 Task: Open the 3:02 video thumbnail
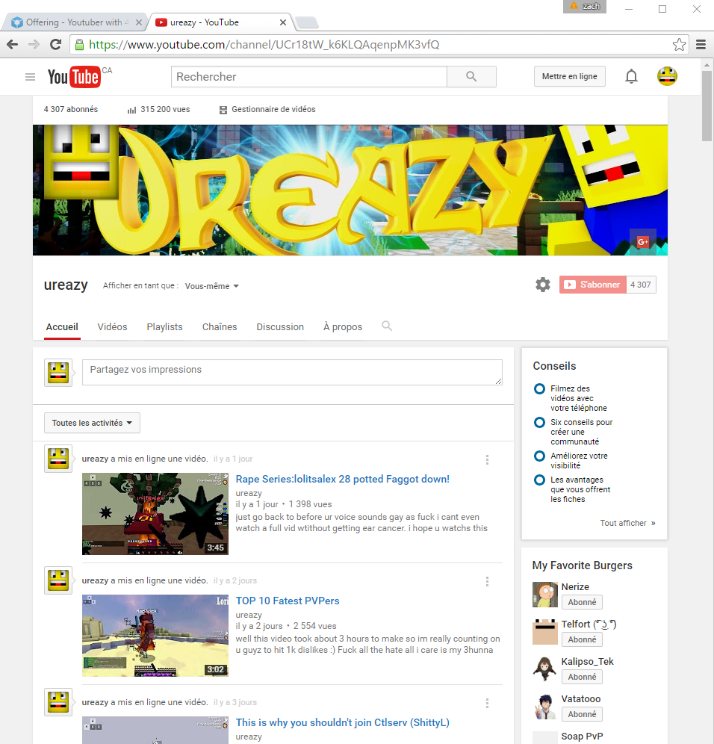tap(155, 636)
